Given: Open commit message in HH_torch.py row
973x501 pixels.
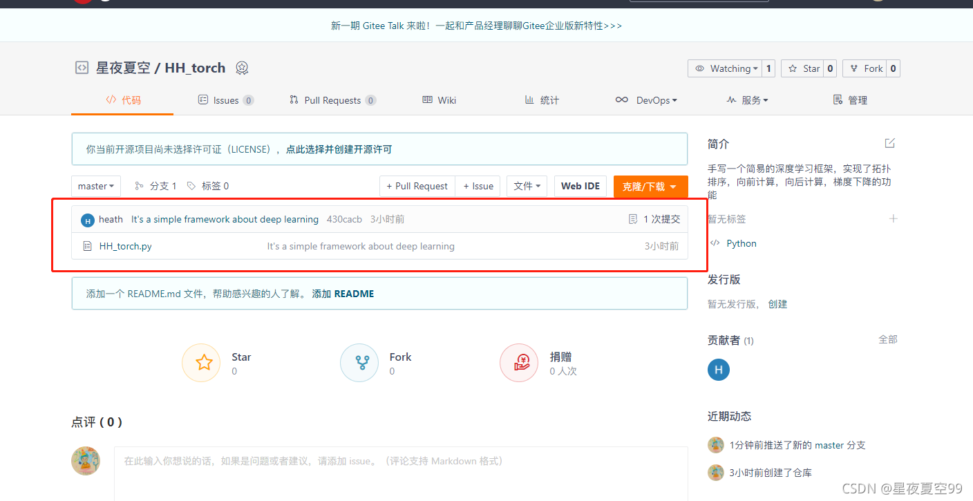Looking at the screenshot, I should (361, 246).
